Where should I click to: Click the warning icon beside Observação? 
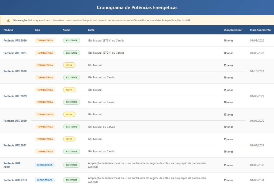(x=8, y=21)
